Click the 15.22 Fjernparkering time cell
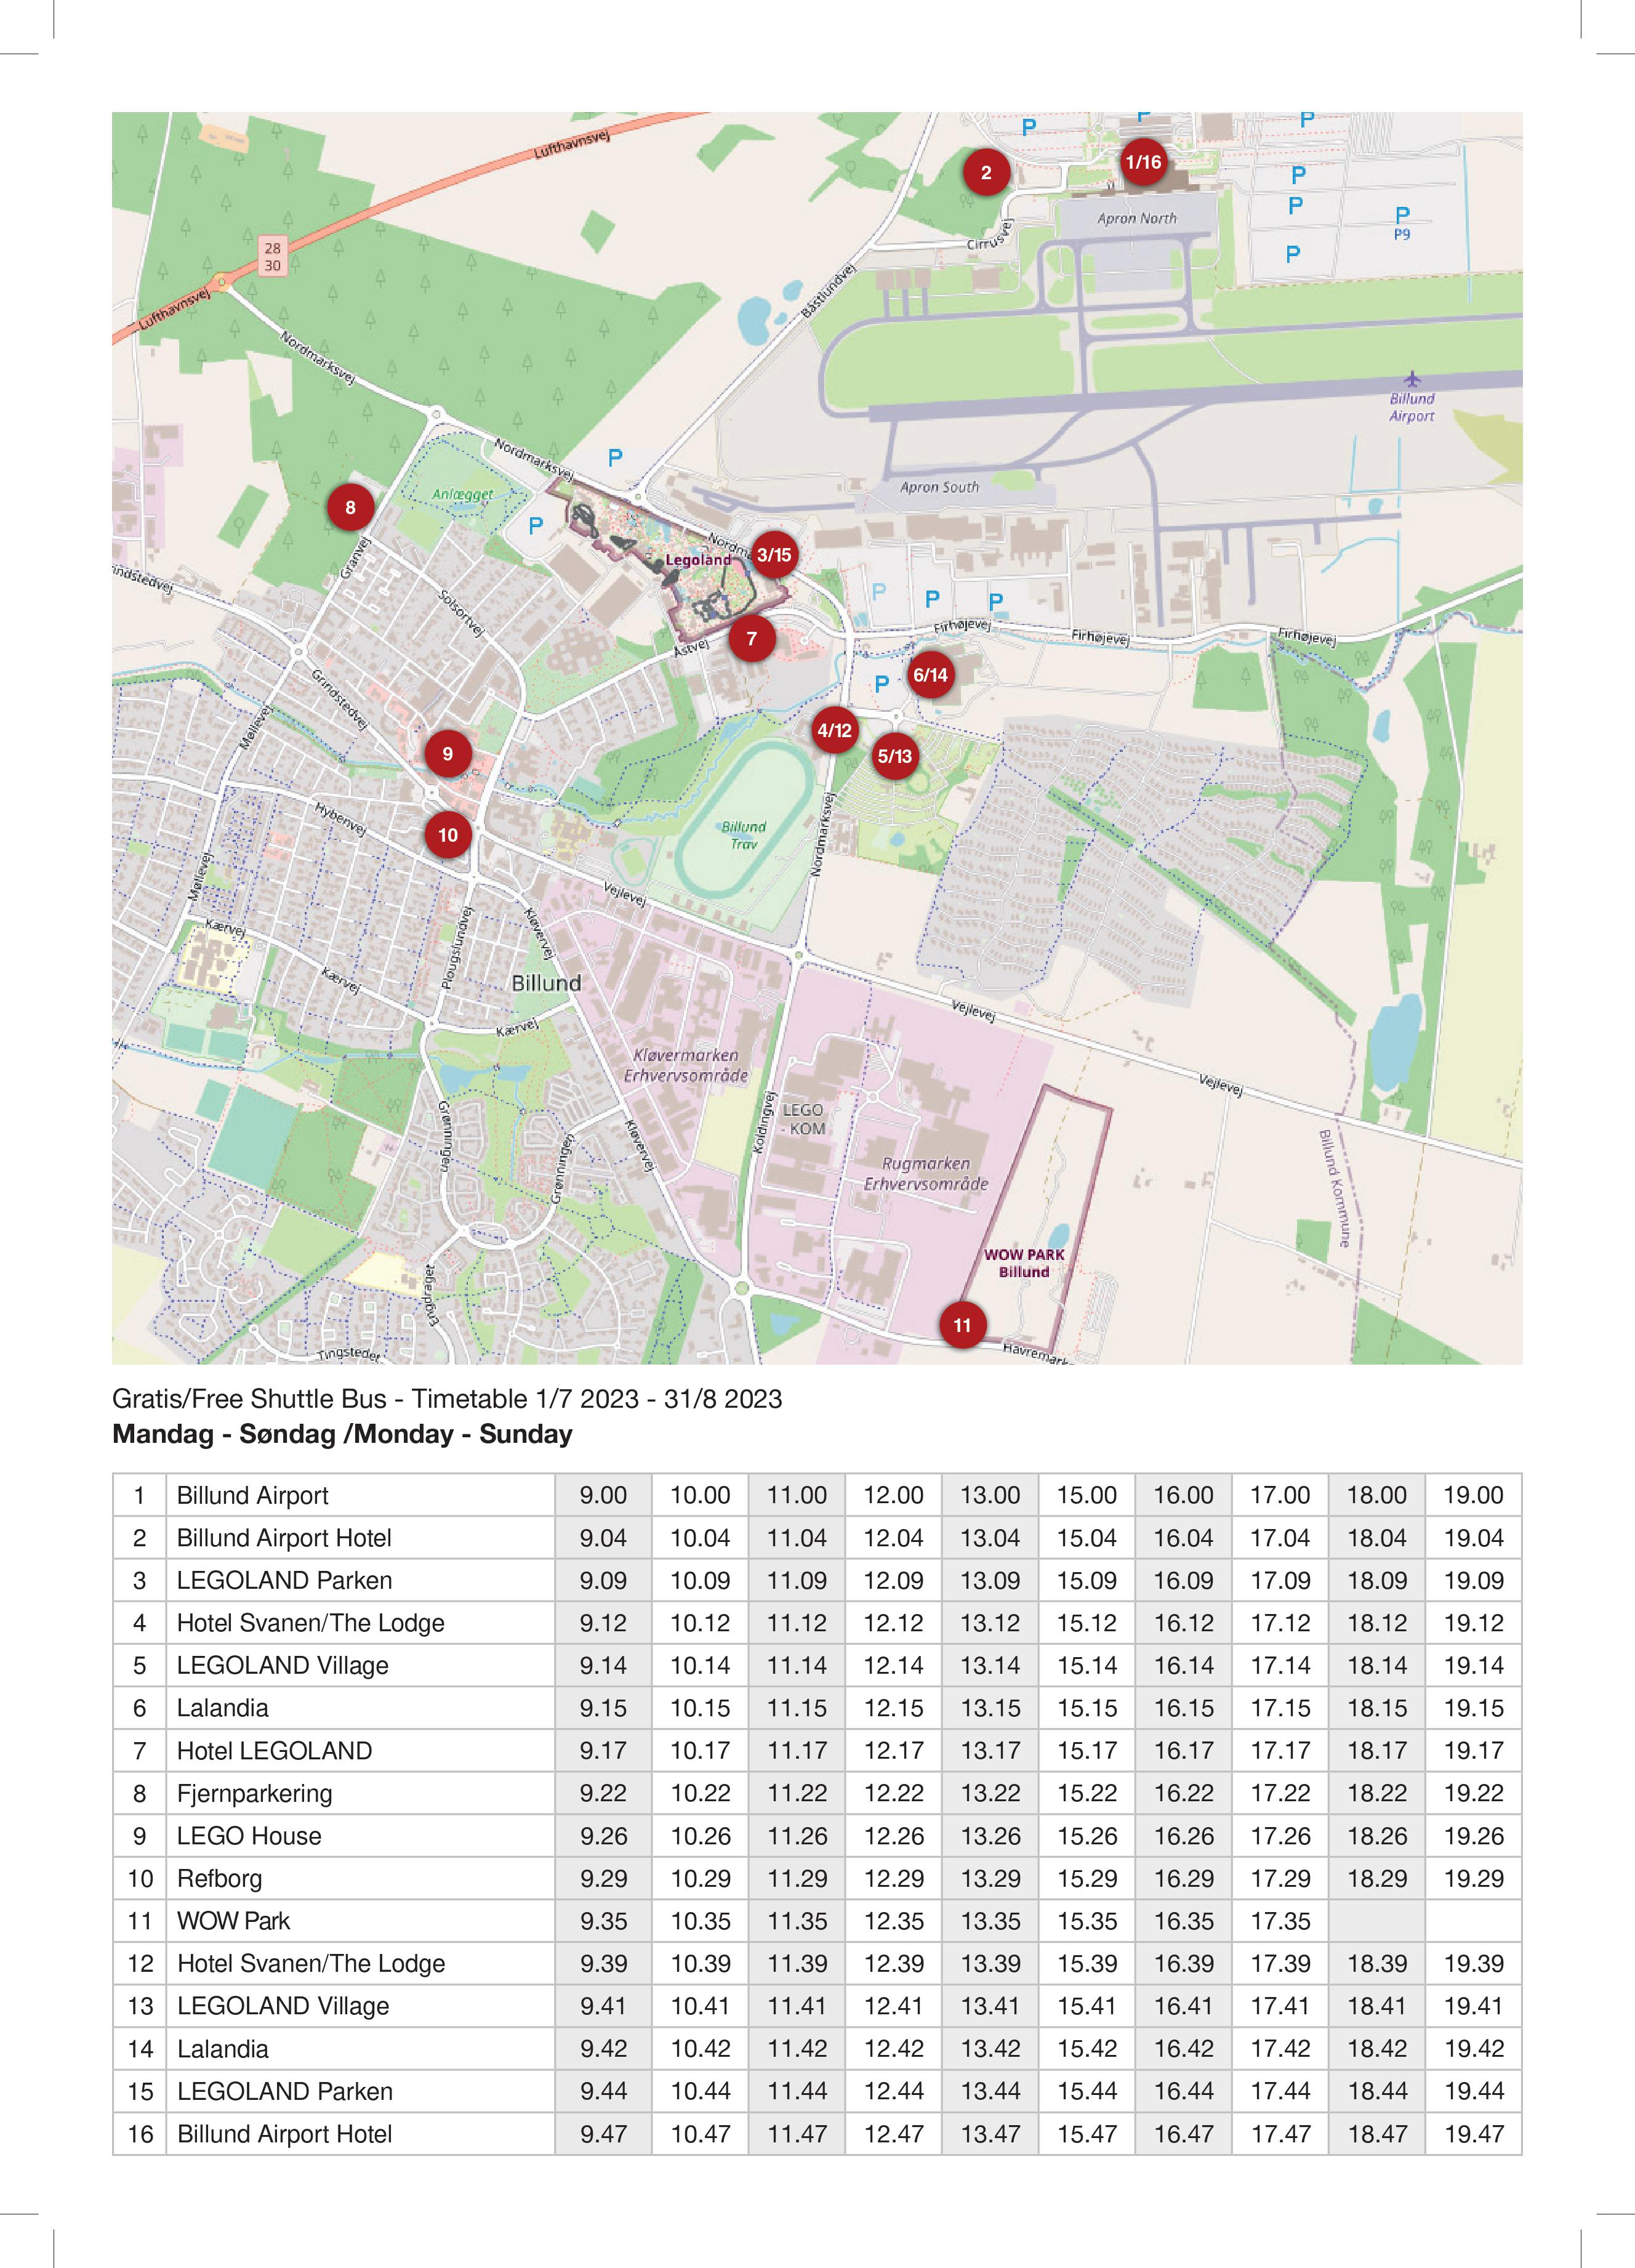 pos(1087,1793)
